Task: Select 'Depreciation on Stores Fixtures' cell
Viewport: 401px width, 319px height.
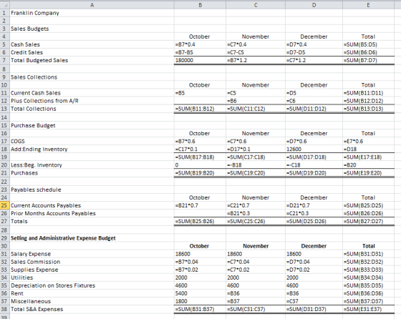Action: point(92,285)
